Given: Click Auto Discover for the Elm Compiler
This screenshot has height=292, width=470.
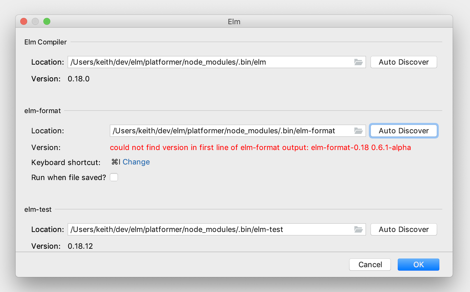Looking at the screenshot, I should pos(404,62).
